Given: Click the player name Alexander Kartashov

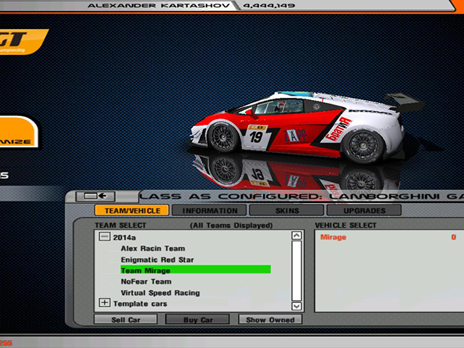Looking at the screenshot, I should (x=158, y=5).
